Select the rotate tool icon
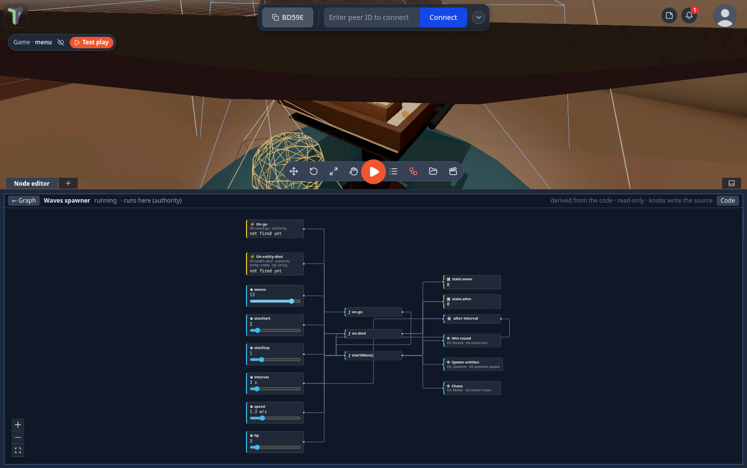Image resolution: width=747 pixels, height=468 pixels. tap(314, 171)
